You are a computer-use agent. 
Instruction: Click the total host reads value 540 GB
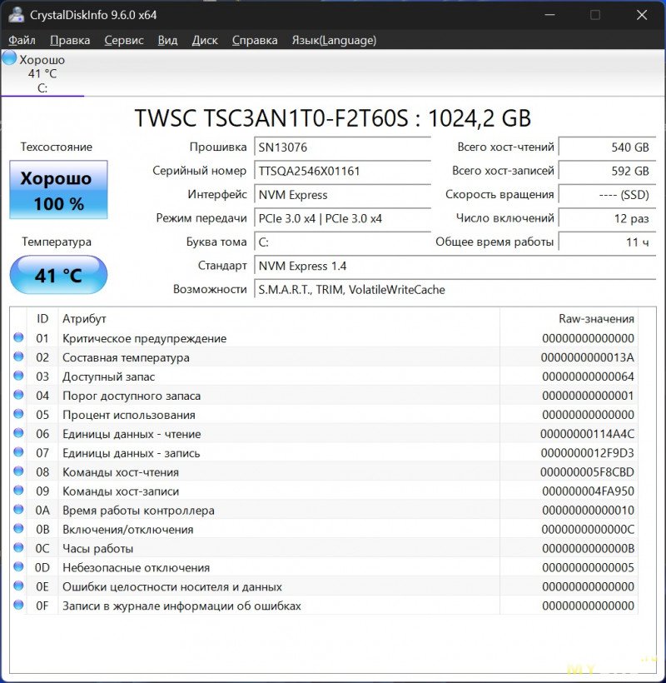[x=607, y=147]
